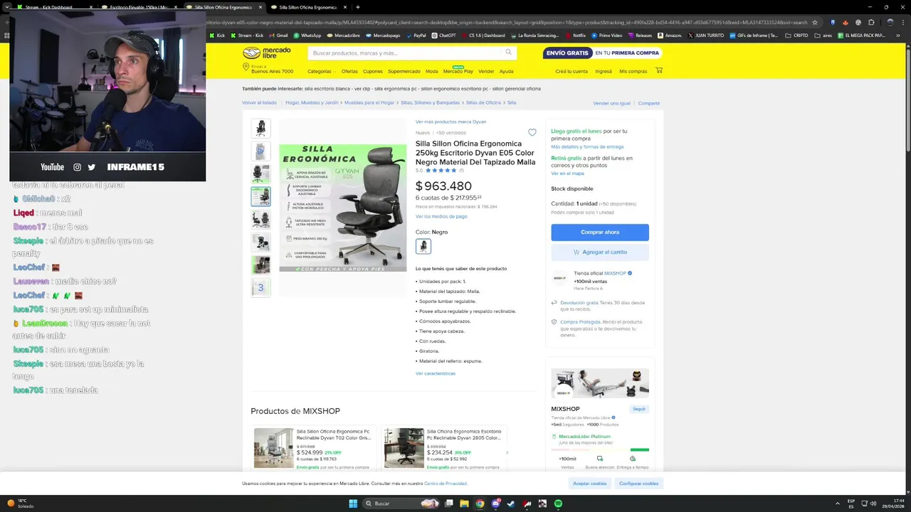Click Vender uno igual link
This screenshot has width=911, height=512.
611,103
